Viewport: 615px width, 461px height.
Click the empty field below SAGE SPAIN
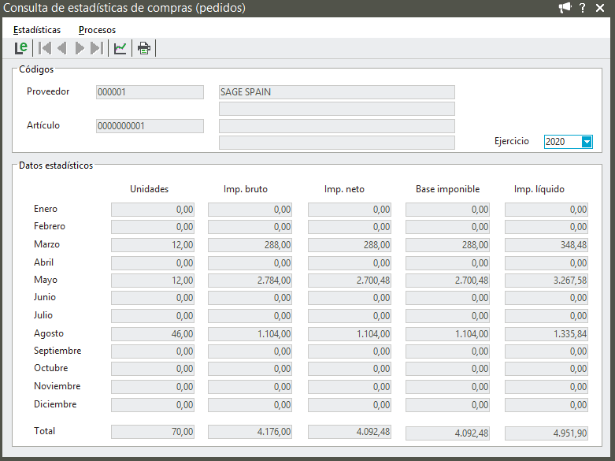pos(337,109)
